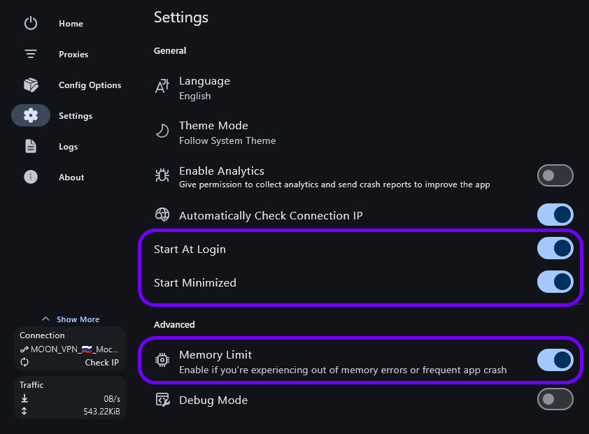
Task: Click the Proxies filter icon in sidebar
Action: point(31,55)
